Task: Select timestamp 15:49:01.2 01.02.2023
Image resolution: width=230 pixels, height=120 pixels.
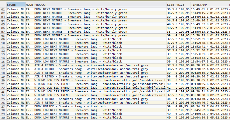Action: pyautogui.click(x=210, y=9)
